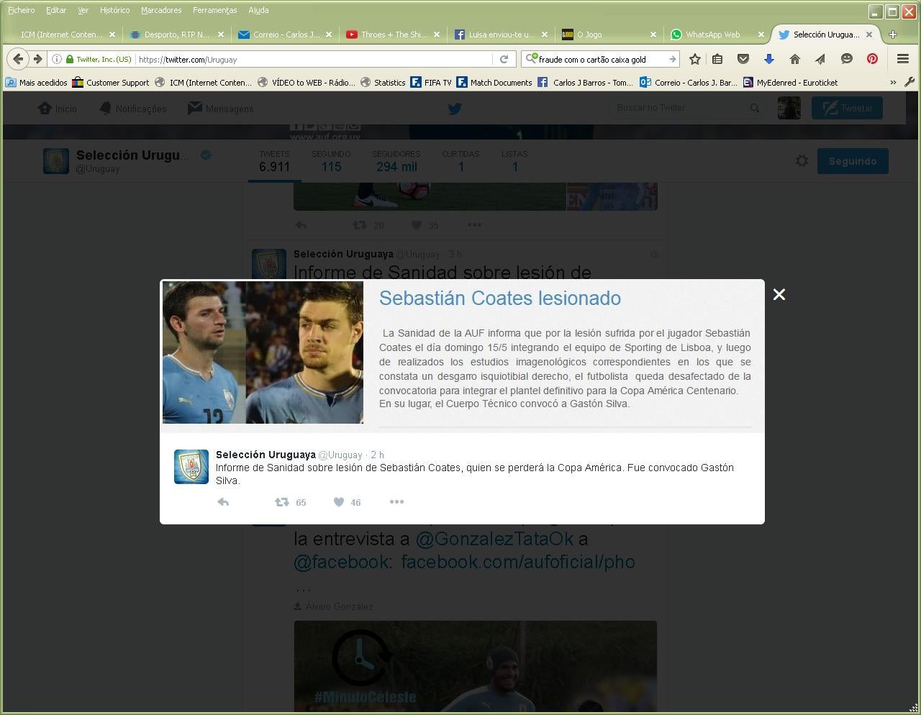Go to the browser home page

tap(794, 59)
